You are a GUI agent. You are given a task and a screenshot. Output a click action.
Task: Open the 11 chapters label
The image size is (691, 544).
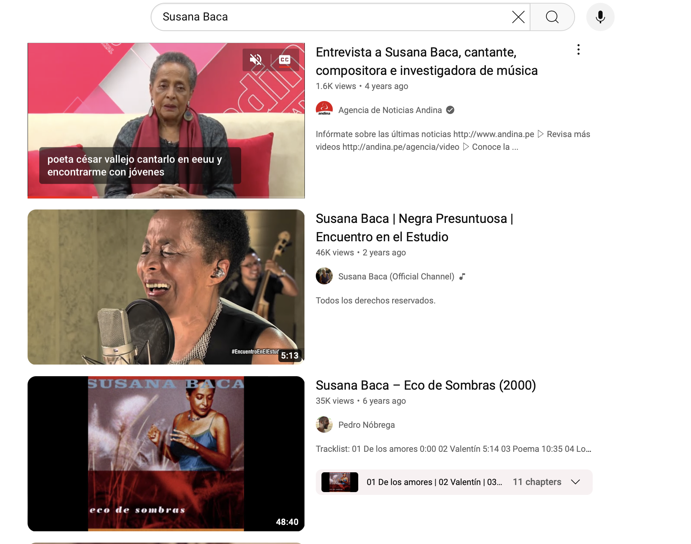pos(537,482)
